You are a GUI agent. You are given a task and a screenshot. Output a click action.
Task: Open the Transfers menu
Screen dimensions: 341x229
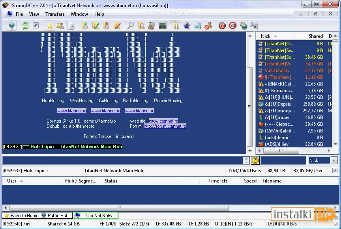click(x=55, y=14)
